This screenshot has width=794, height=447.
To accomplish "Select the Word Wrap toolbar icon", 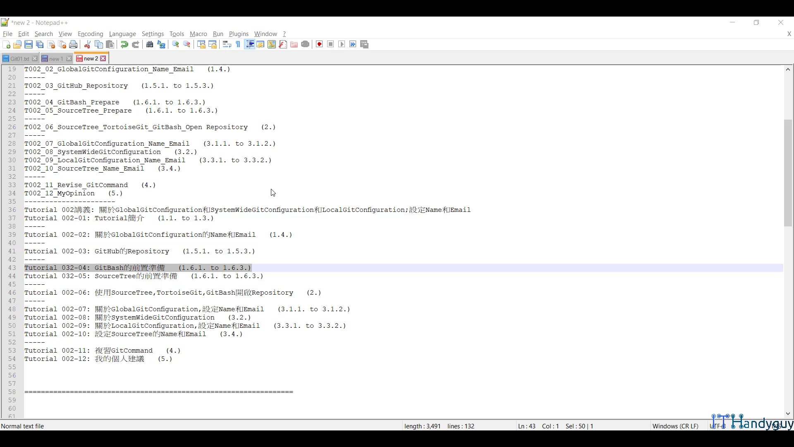I will click(226, 44).
